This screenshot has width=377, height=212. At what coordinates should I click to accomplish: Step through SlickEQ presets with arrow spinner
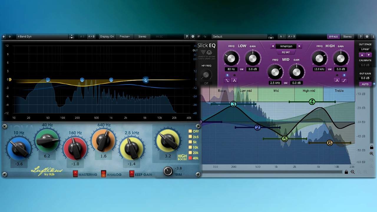[271, 37]
